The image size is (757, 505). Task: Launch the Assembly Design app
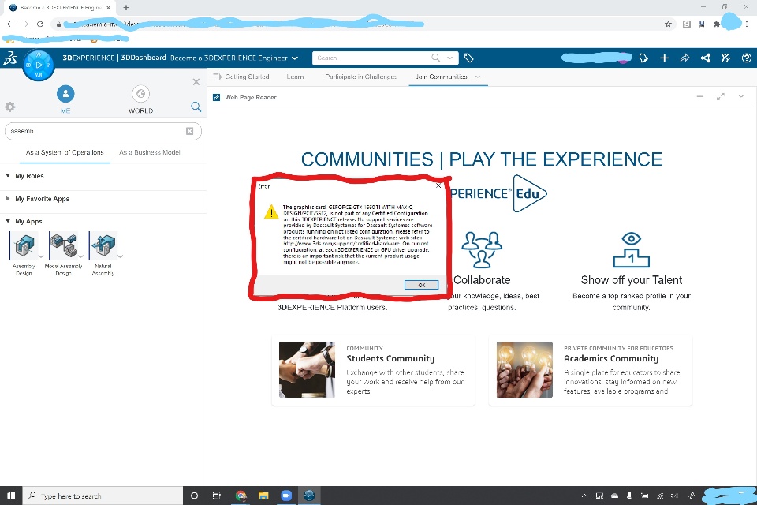coord(24,245)
